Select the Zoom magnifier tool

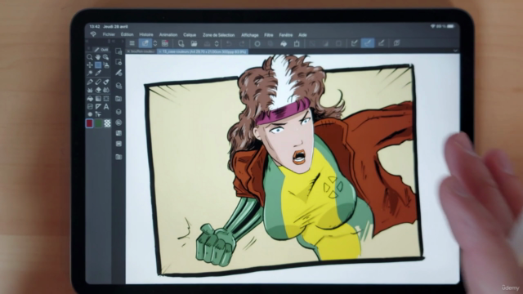pyautogui.click(x=90, y=57)
